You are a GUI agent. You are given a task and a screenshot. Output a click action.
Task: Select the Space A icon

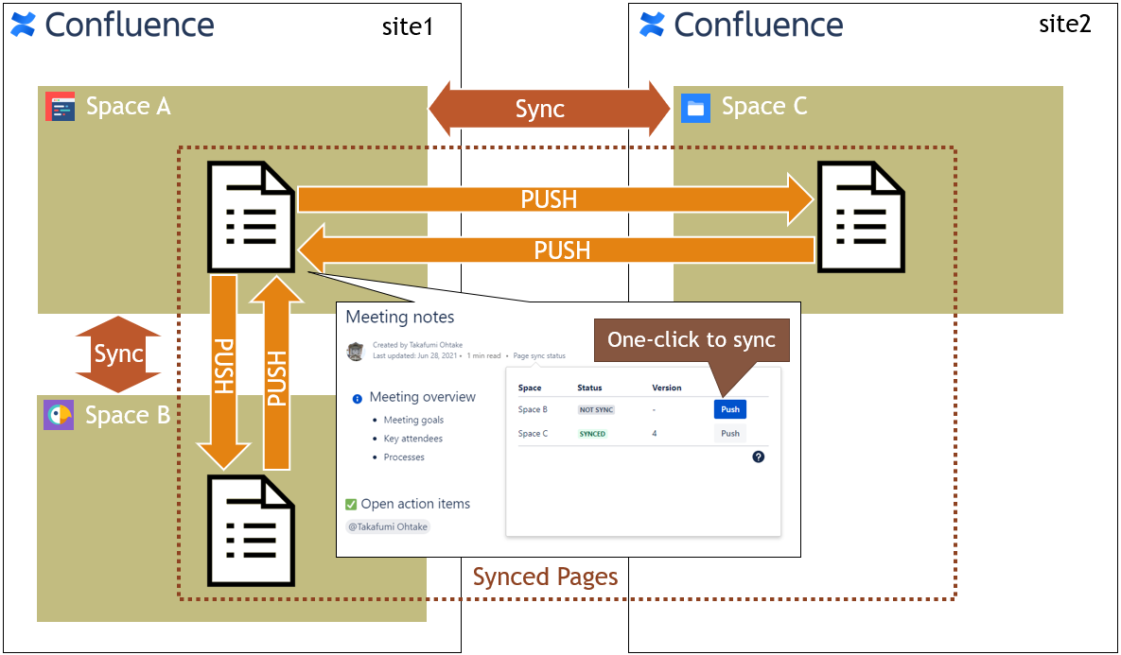[61, 107]
